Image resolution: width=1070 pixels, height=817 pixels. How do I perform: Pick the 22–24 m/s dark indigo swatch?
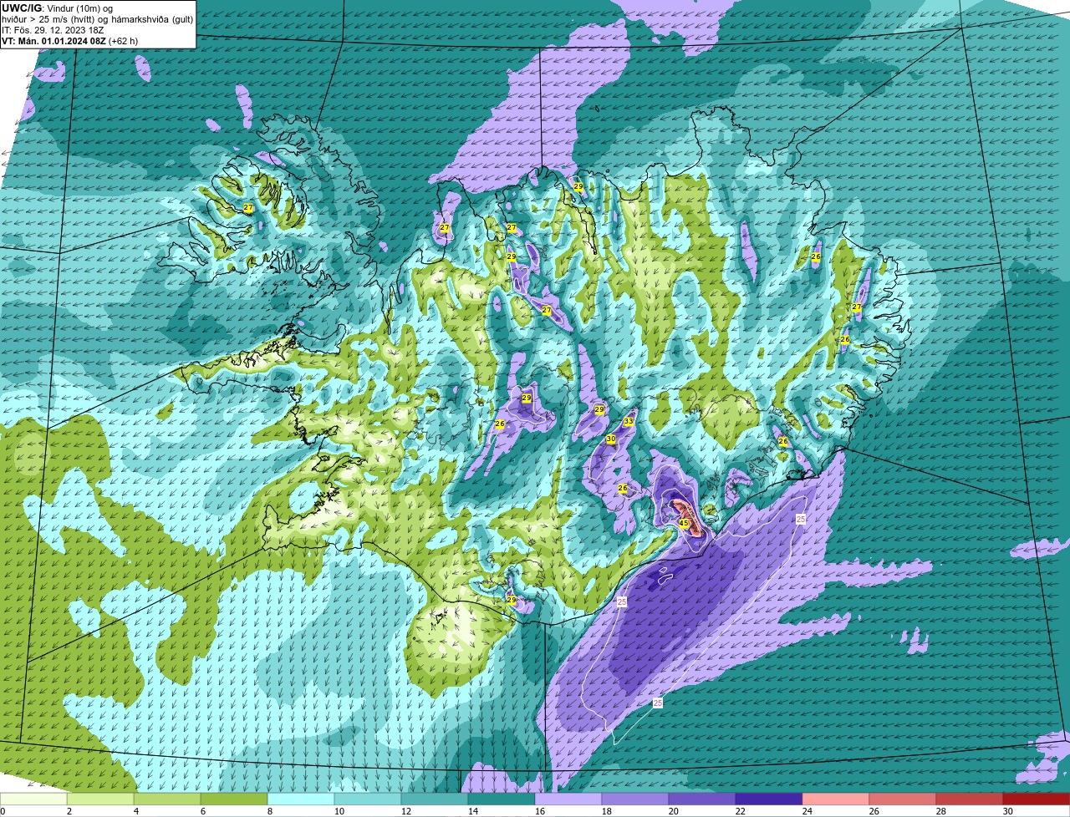coord(769,799)
